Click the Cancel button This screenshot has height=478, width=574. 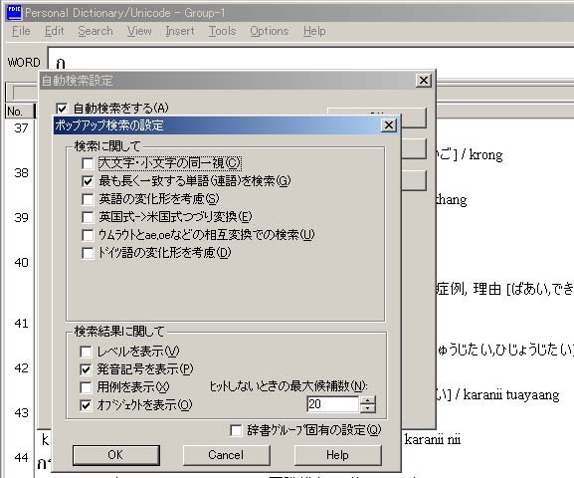226,455
